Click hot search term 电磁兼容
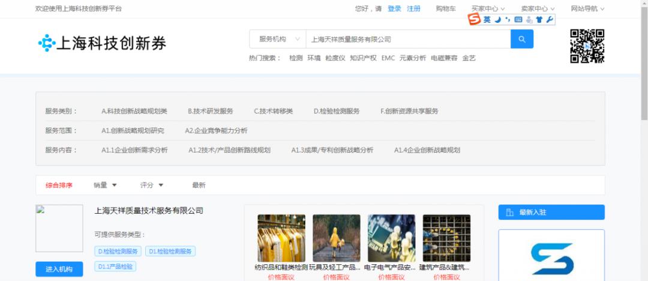The height and width of the screenshot is (281, 648). tap(444, 58)
